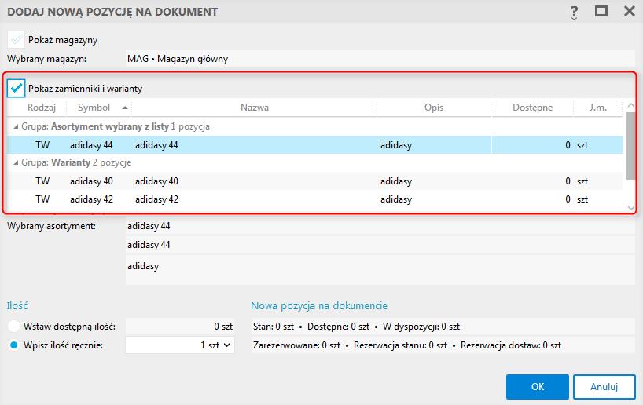Image resolution: width=643 pixels, height=405 pixels.
Task: Maximize the dialog window
Action: (601, 11)
